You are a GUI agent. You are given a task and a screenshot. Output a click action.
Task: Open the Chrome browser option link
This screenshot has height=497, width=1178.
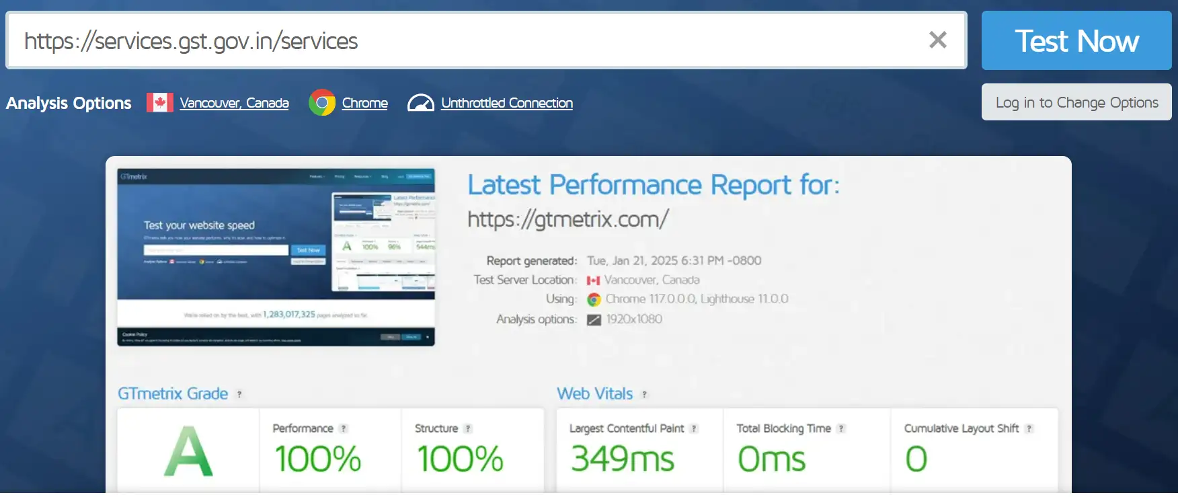364,103
